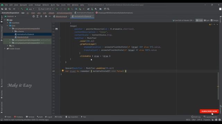The image size is (222, 124).
Task: Open the Resource Manager side button
Action: (x=1, y=33)
